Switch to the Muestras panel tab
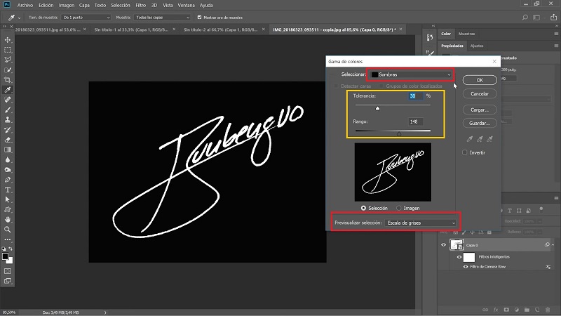The image size is (561, 316). [466, 34]
